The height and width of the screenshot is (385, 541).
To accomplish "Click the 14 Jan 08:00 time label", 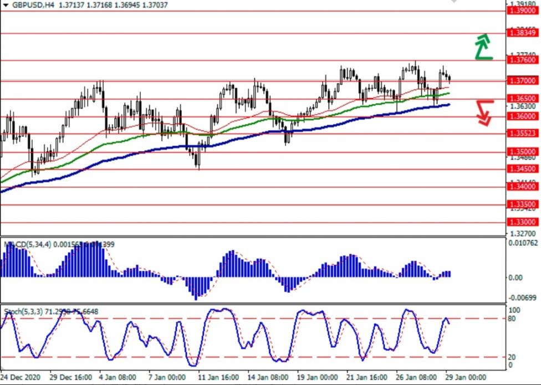I will click(x=268, y=377).
